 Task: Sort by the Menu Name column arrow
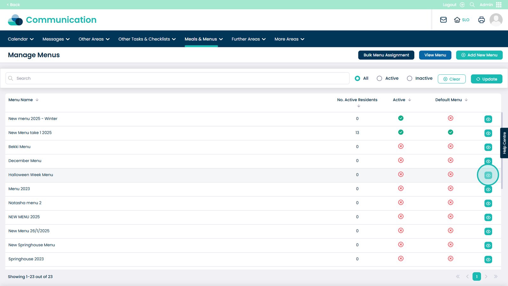(x=37, y=100)
